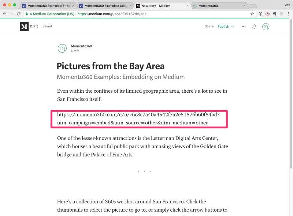Open the Publish dropdown

(x=226, y=26)
